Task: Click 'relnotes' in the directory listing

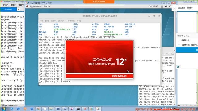Action: [109, 27]
